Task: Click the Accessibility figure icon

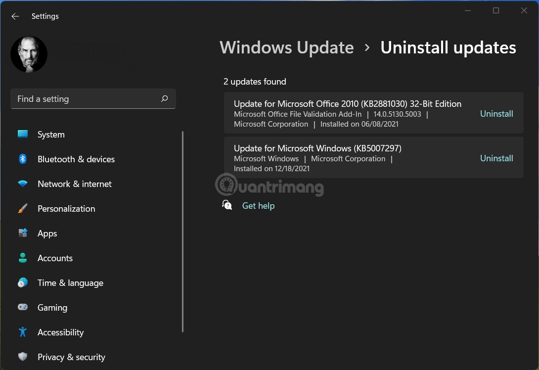Action: coord(23,332)
